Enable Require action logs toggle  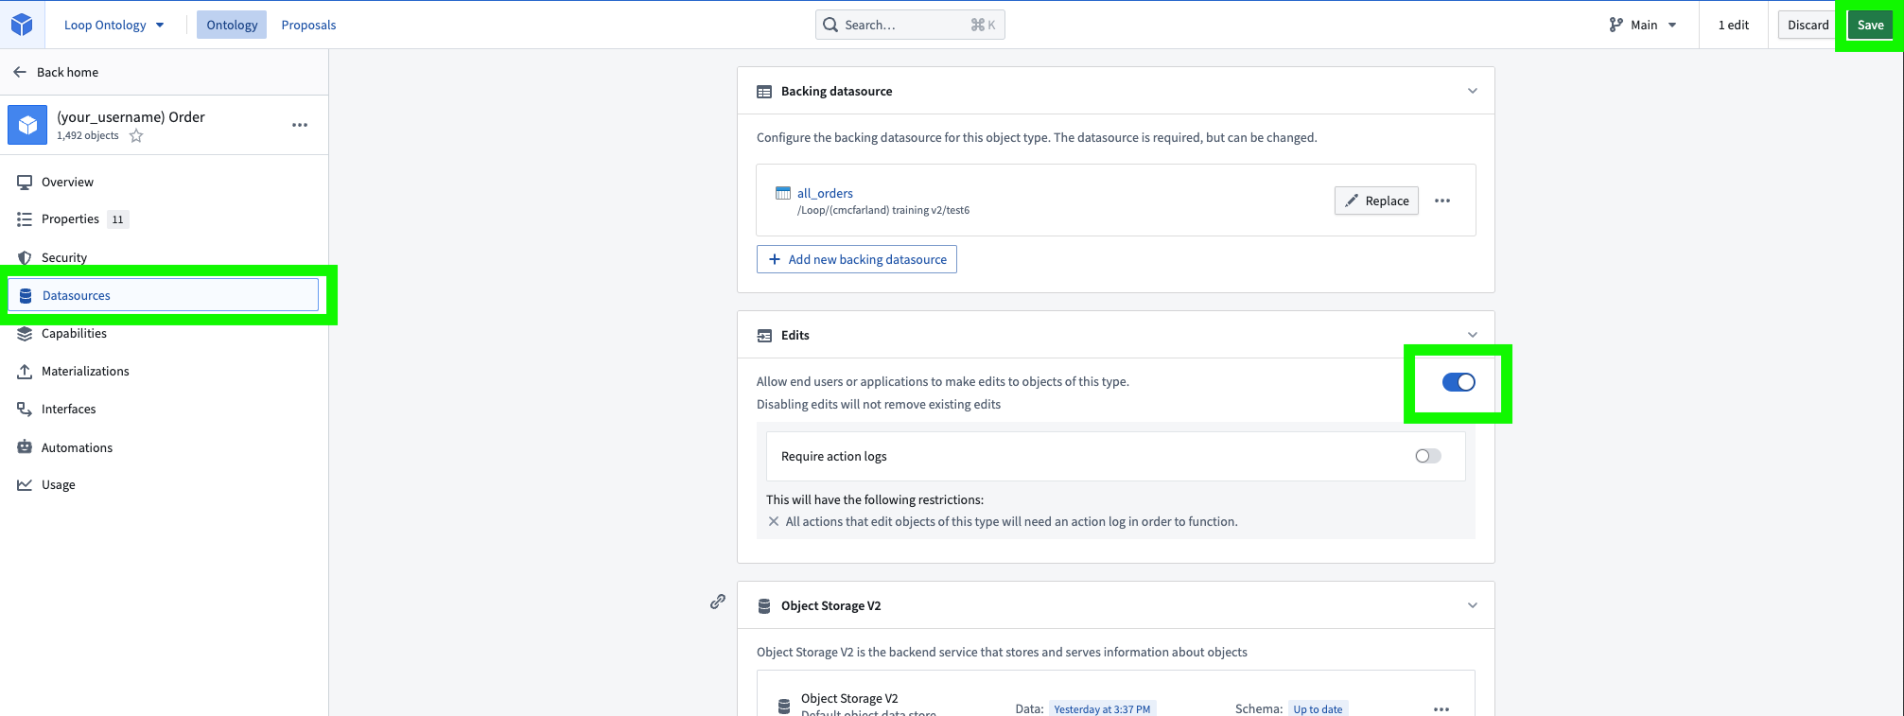(1427, 456)
